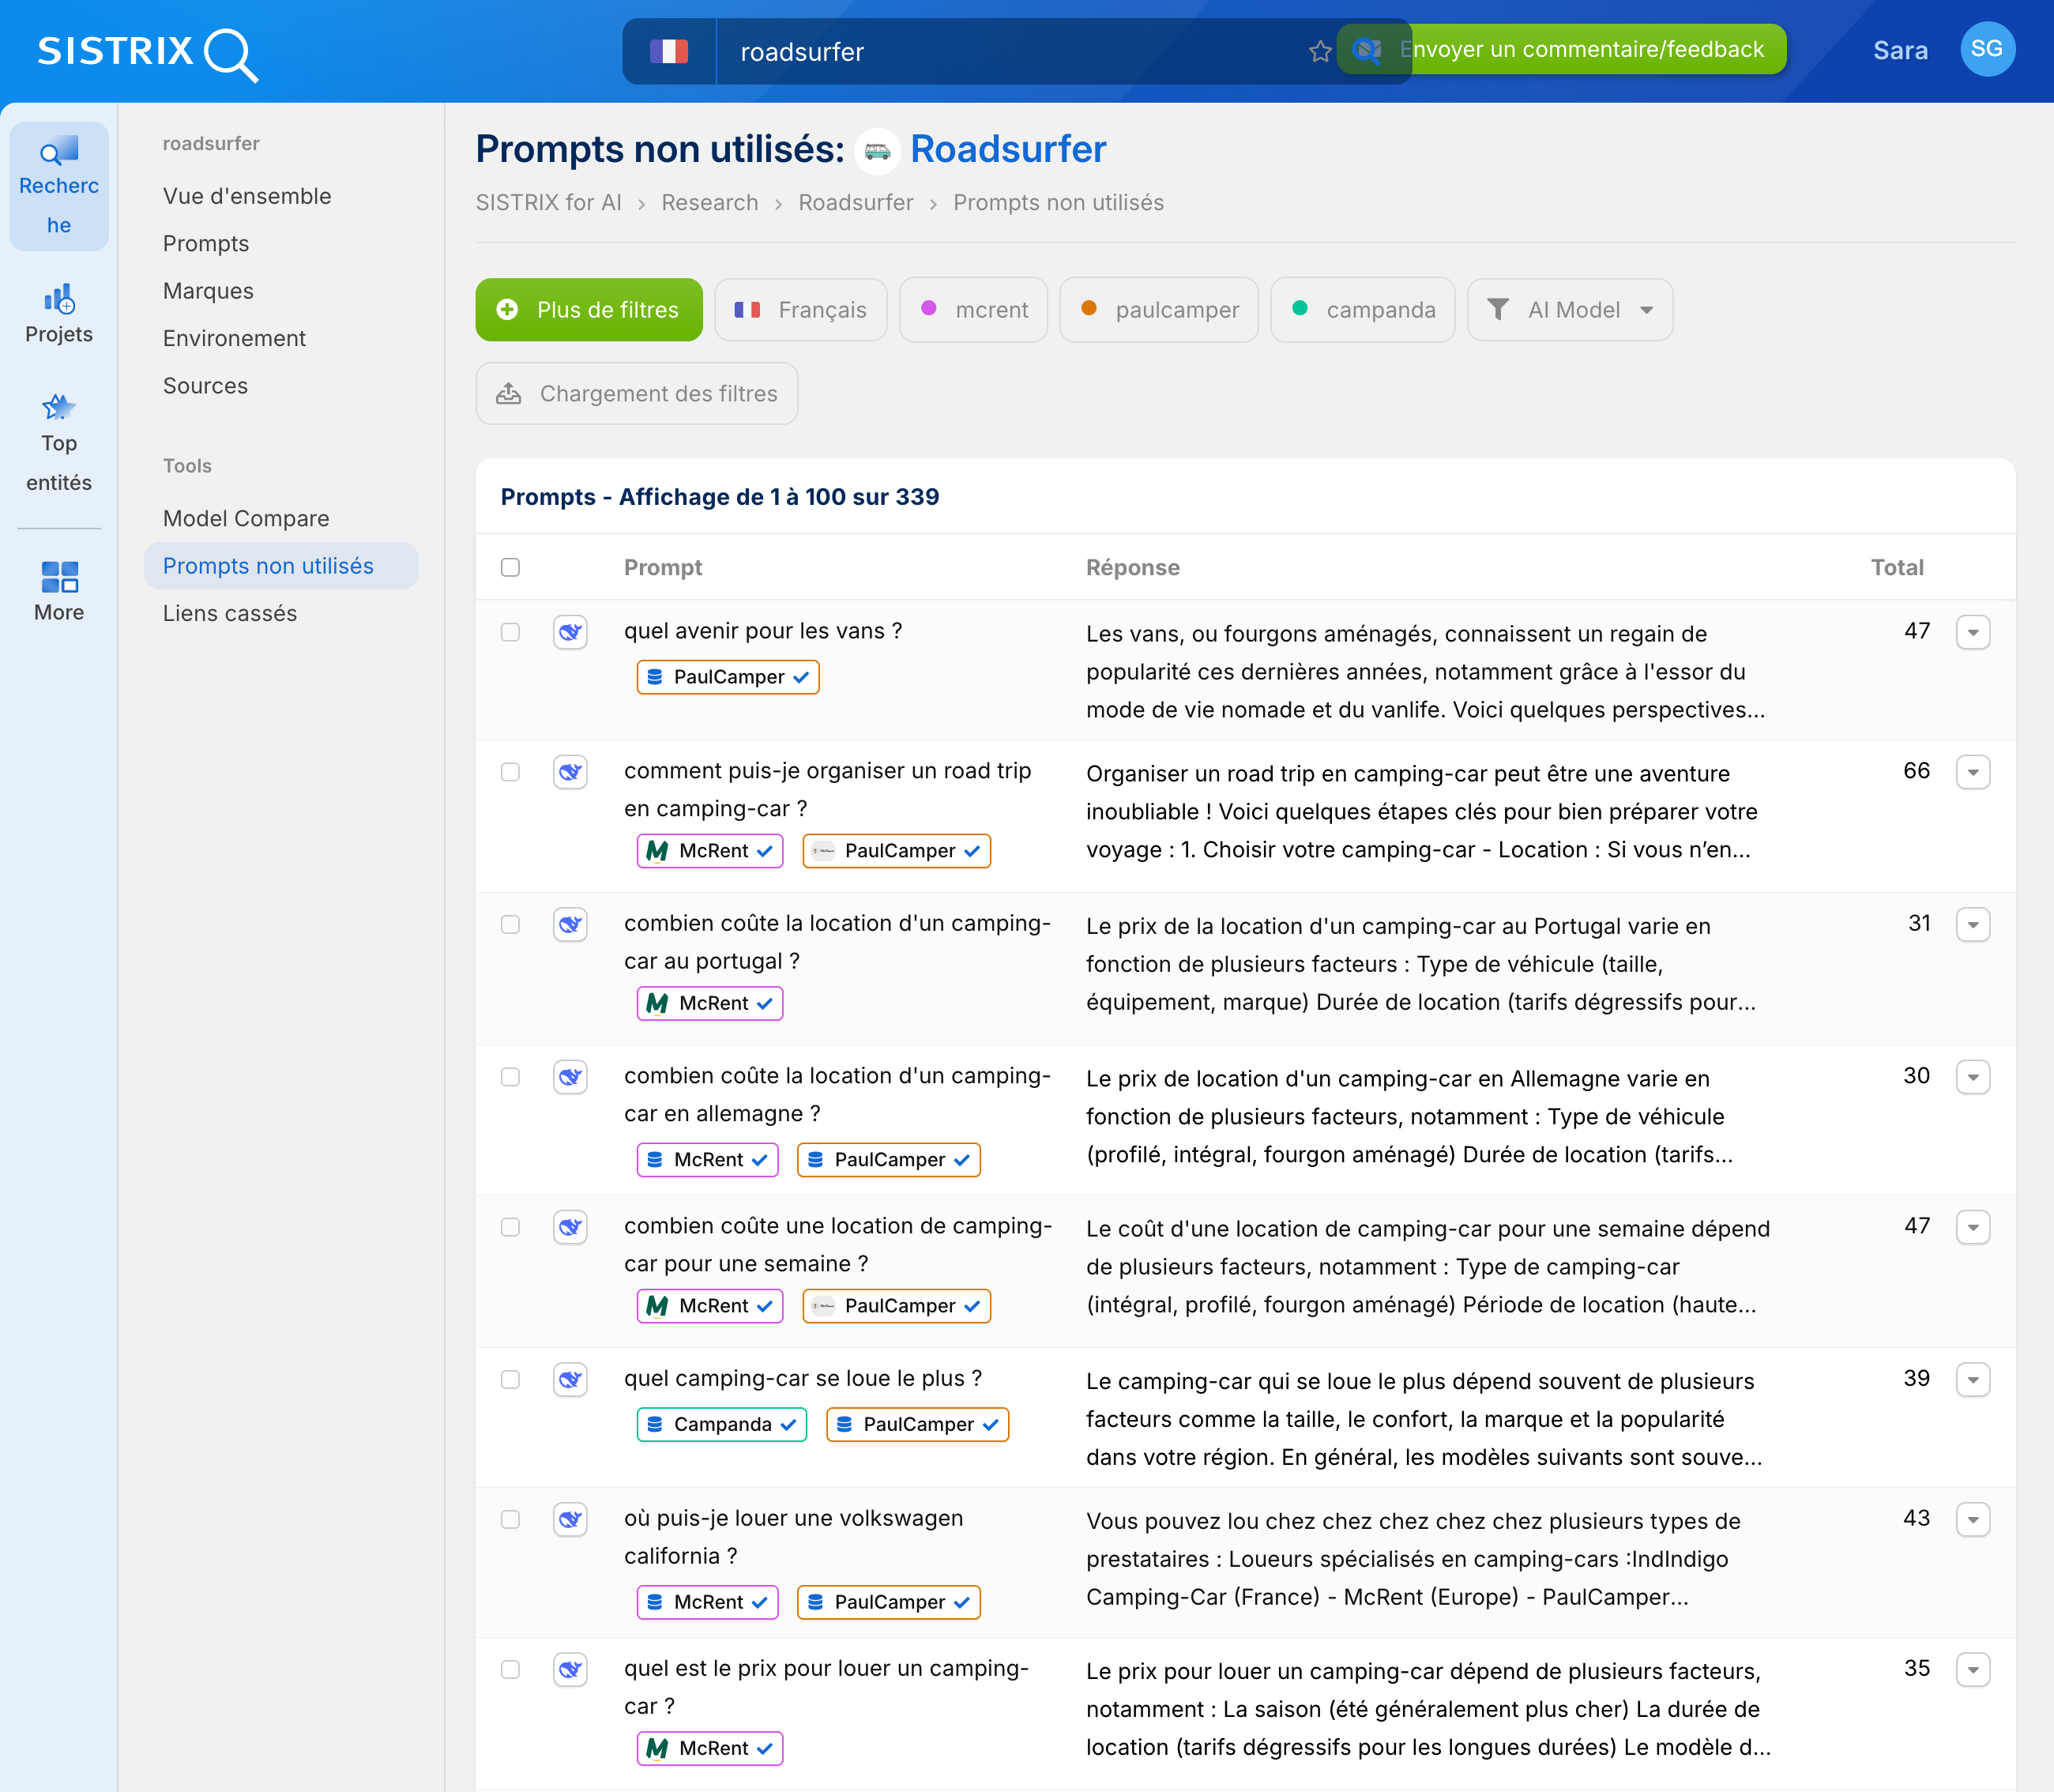This screenshot has width=2054, height=1792.
Task: Open the AI Model filter dropdown
Action: 1568,309
